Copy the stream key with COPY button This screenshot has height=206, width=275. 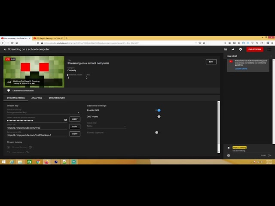[75, 119]
